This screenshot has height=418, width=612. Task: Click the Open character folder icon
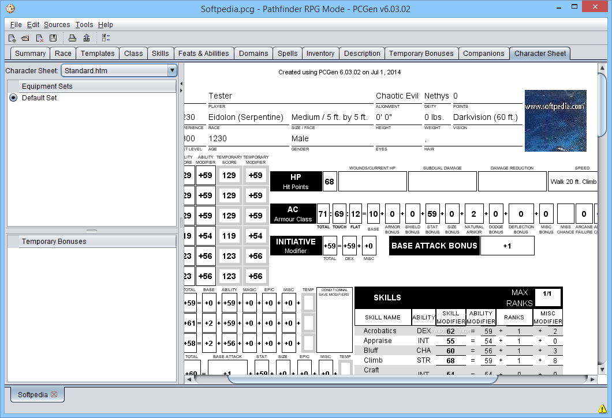(25, 38)
